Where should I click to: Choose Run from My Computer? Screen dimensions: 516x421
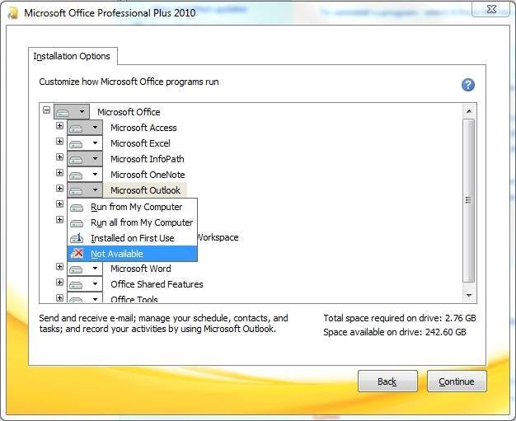click(132, 207)
